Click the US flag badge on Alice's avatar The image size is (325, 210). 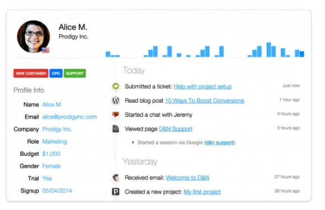pyautogui.click(x=46, y=50)
